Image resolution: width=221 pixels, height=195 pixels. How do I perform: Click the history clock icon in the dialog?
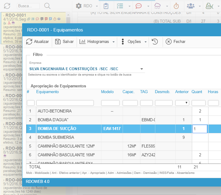[155, 42]
